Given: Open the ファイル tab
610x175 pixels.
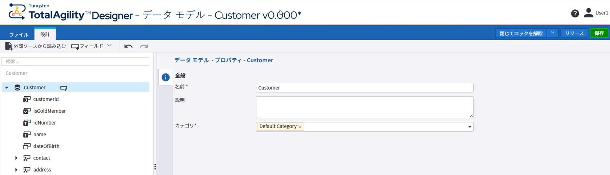Looking at the screenshot, I should 19,35.
